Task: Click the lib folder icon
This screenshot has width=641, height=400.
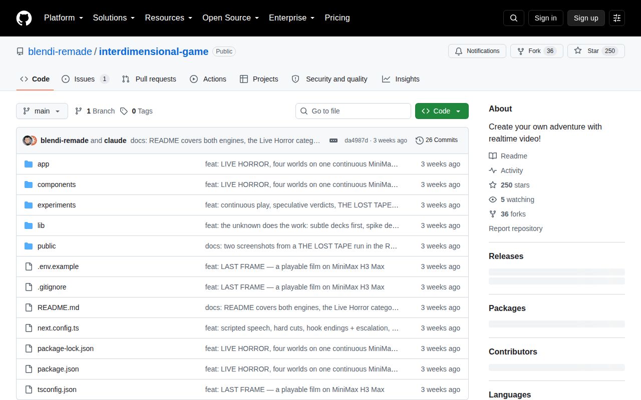Action: click(29, 225)
